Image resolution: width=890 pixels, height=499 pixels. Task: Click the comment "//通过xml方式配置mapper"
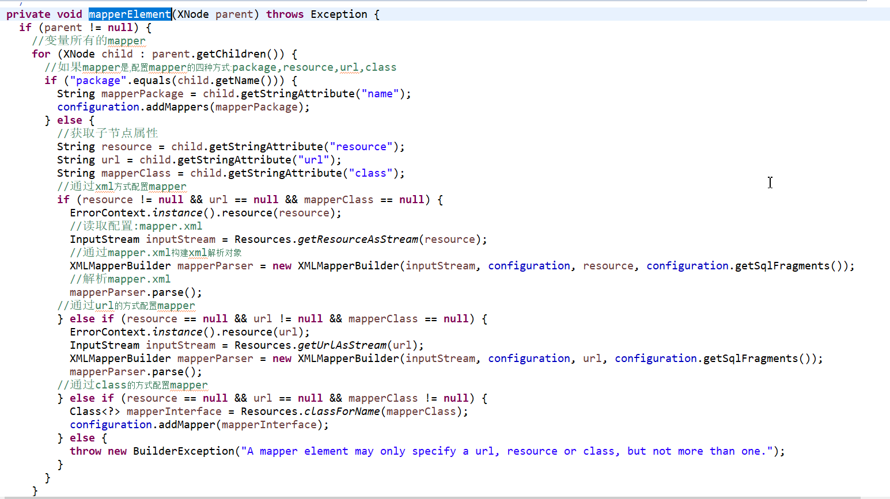click(122, 186)
